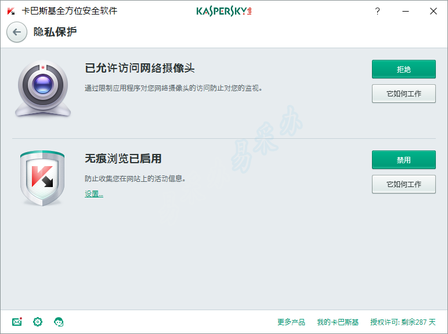Screen dimensions: 448x334
Task: Click the webcam illustration icon
Action: (43, 88)
